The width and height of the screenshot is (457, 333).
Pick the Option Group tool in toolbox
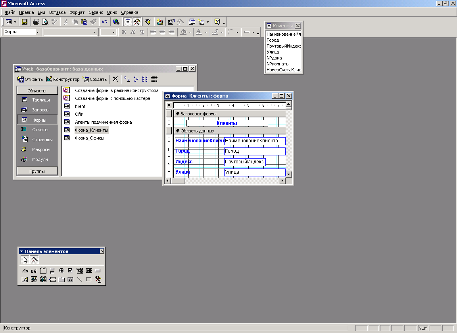pos(43,271)
